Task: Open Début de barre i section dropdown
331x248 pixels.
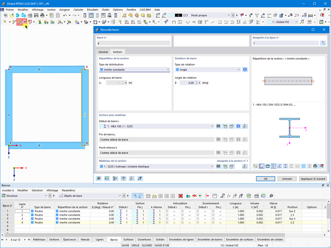Action: 157,126
